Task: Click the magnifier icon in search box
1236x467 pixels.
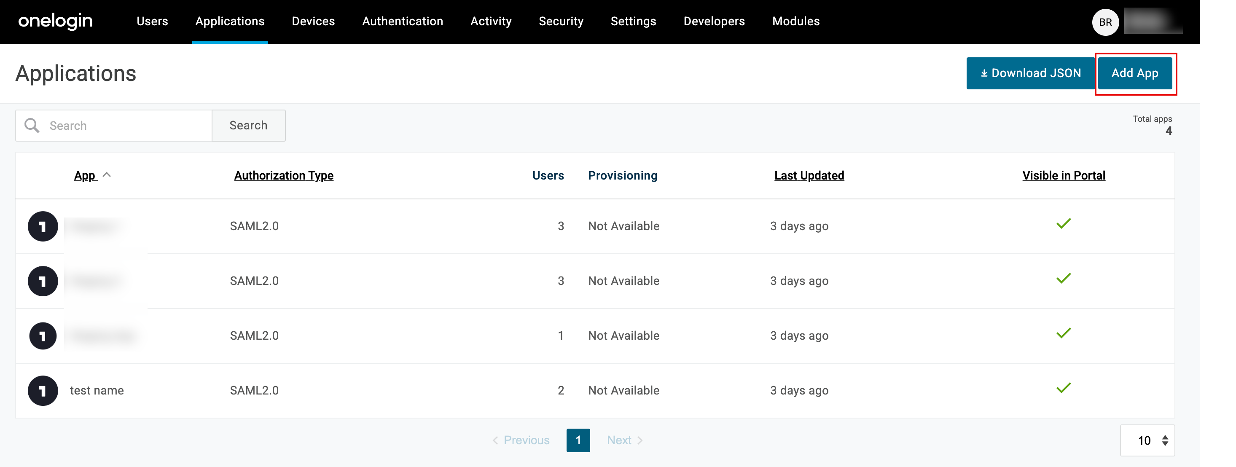Action: [32, 125]
